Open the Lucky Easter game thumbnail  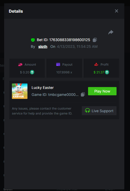20,91
